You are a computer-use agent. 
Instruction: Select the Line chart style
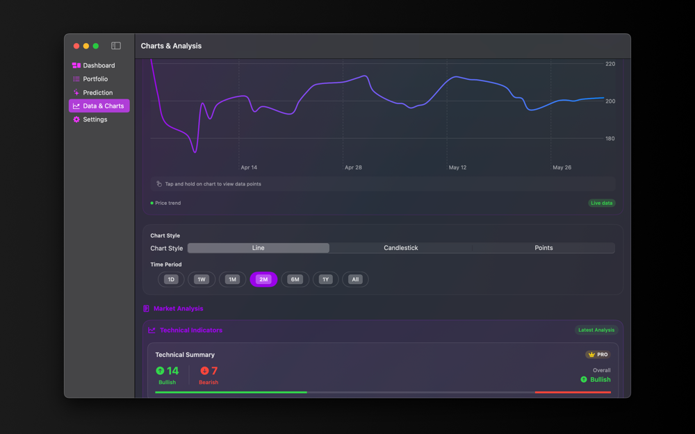(259, 248)
